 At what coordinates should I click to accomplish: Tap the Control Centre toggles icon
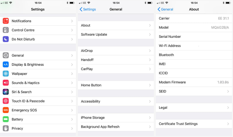point(6,30)
